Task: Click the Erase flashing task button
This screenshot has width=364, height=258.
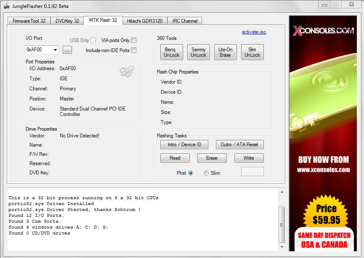Action: click(x=212, y=158)
